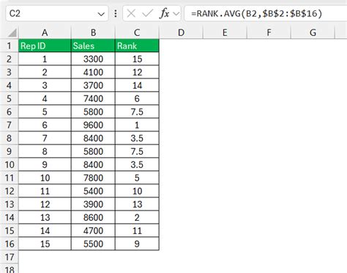Click the Rank cell in row 8 showing 3.5

click(x=137, y=138)
